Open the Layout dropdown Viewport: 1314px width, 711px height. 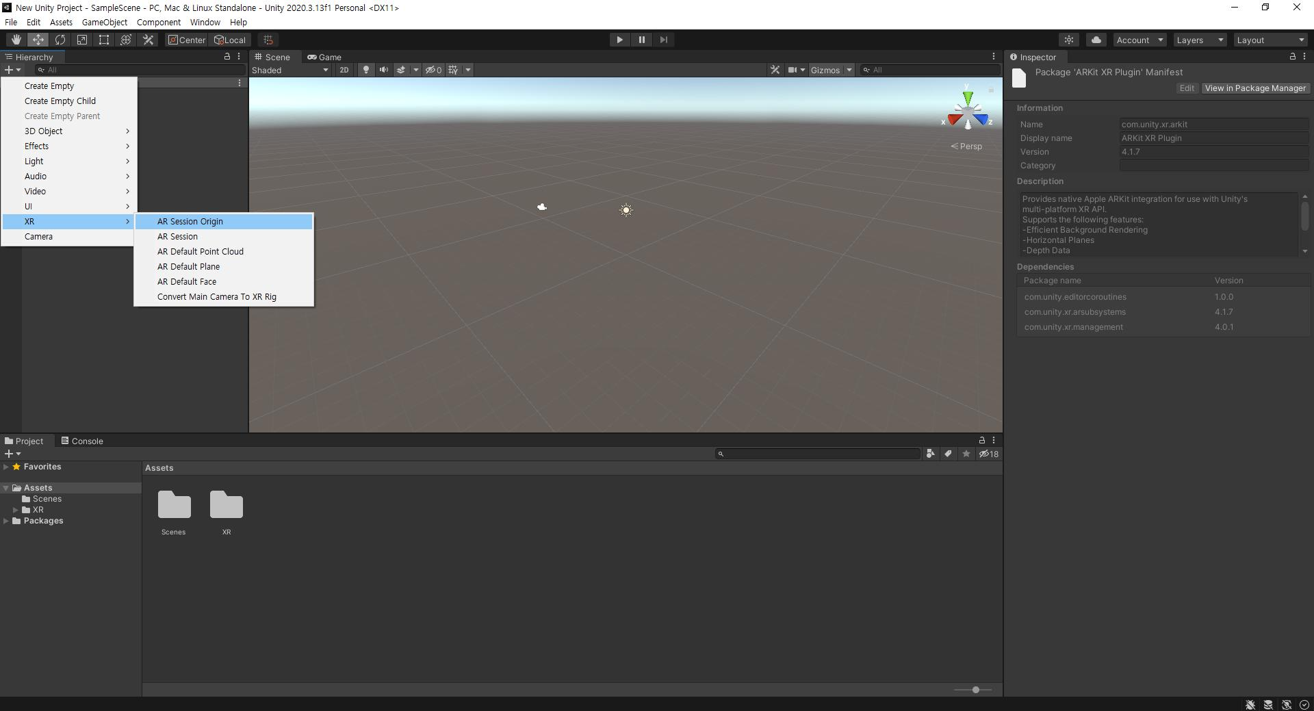point(1271,40)
